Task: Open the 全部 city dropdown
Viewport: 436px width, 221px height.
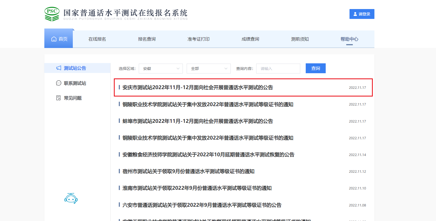Action: (x=209, y=69)
